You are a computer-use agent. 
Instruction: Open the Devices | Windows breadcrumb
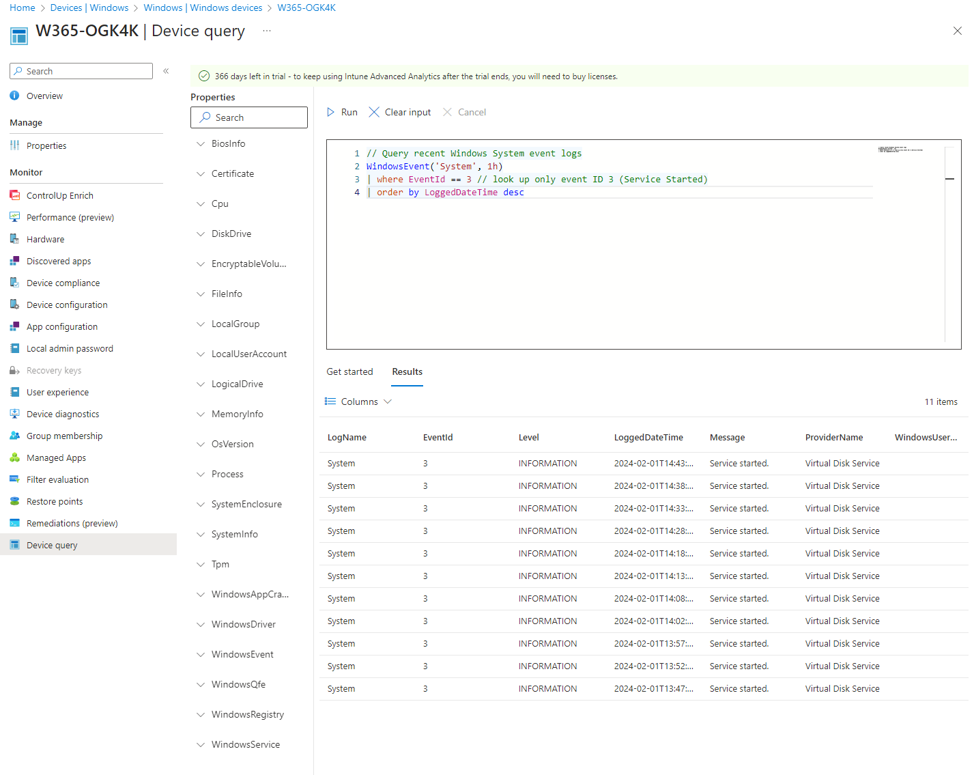pyautogui.click(x=89, y=8)
